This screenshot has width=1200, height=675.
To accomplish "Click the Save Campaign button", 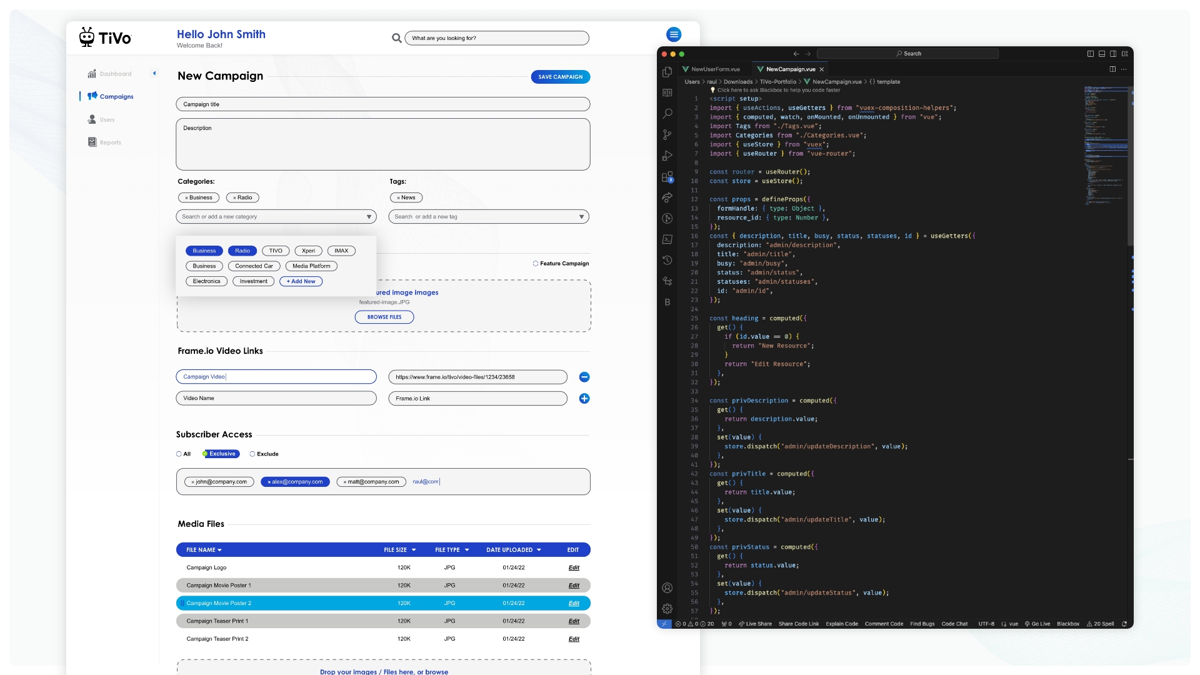I will 560,77.
